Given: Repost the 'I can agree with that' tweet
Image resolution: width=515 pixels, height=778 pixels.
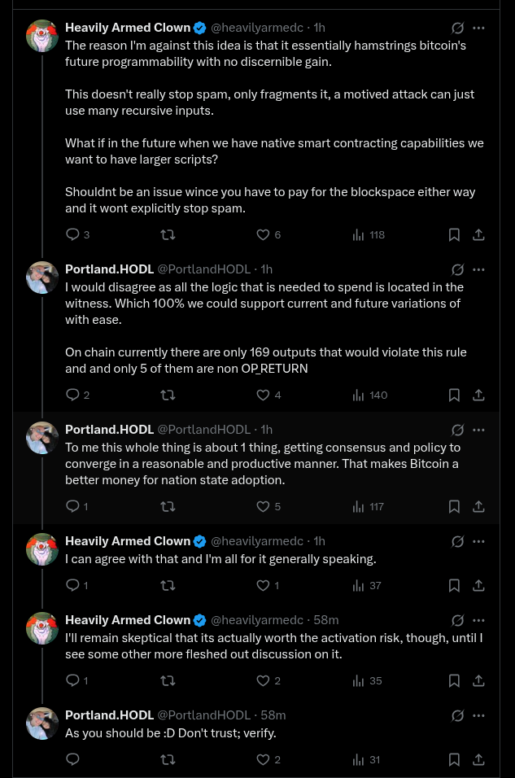Looking at the screenshot, I should pyautogui.click(x=168, y=585).
